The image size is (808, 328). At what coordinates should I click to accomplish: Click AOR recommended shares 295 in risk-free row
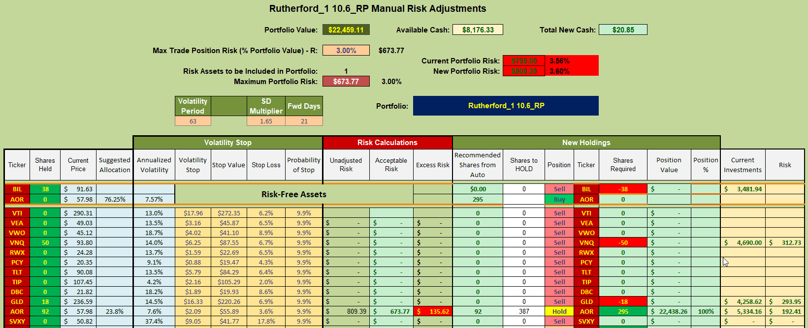[478, 200]
